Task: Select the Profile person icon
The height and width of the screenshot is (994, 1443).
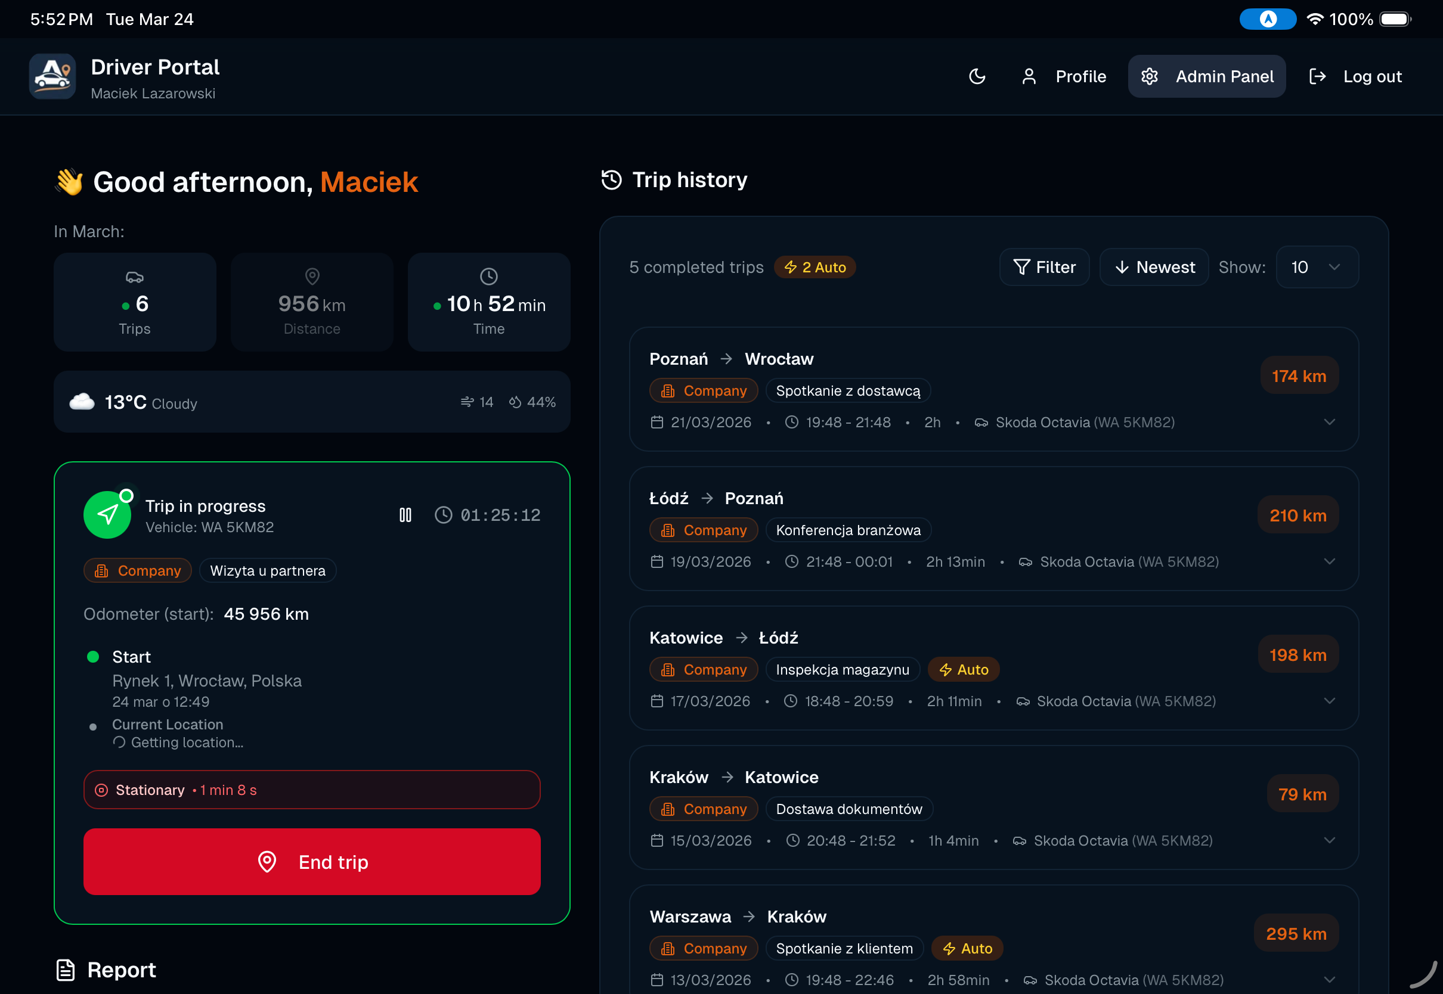Action: pyautogui.click(x=1029, y=76)
